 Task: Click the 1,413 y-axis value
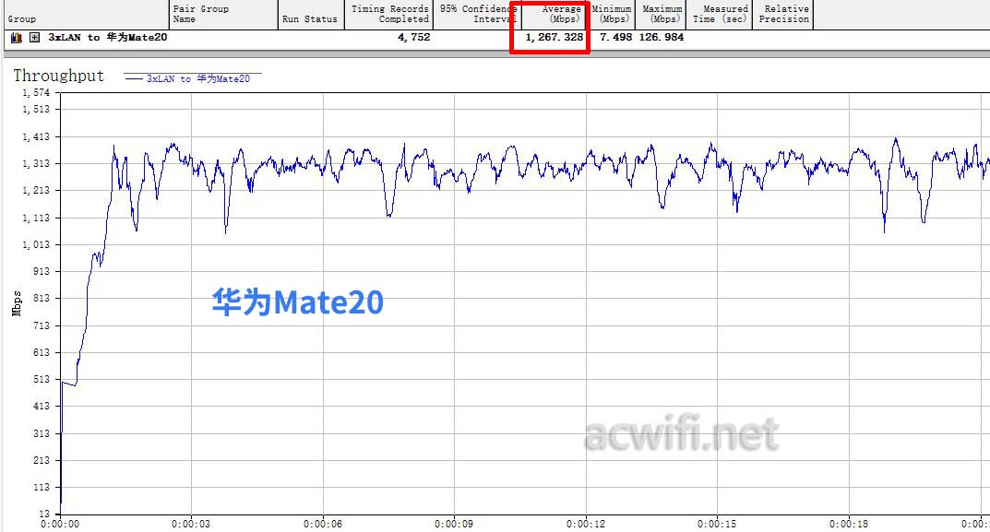coord(36,137)
